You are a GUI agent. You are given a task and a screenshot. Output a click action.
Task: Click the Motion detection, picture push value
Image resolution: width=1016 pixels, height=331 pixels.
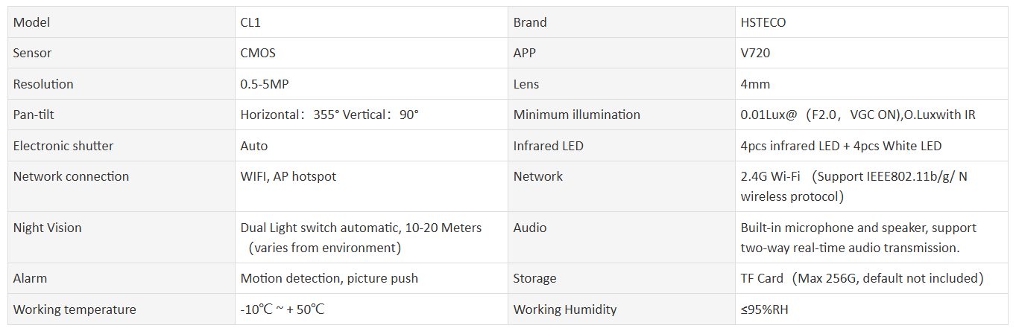[x=329, y=278]
